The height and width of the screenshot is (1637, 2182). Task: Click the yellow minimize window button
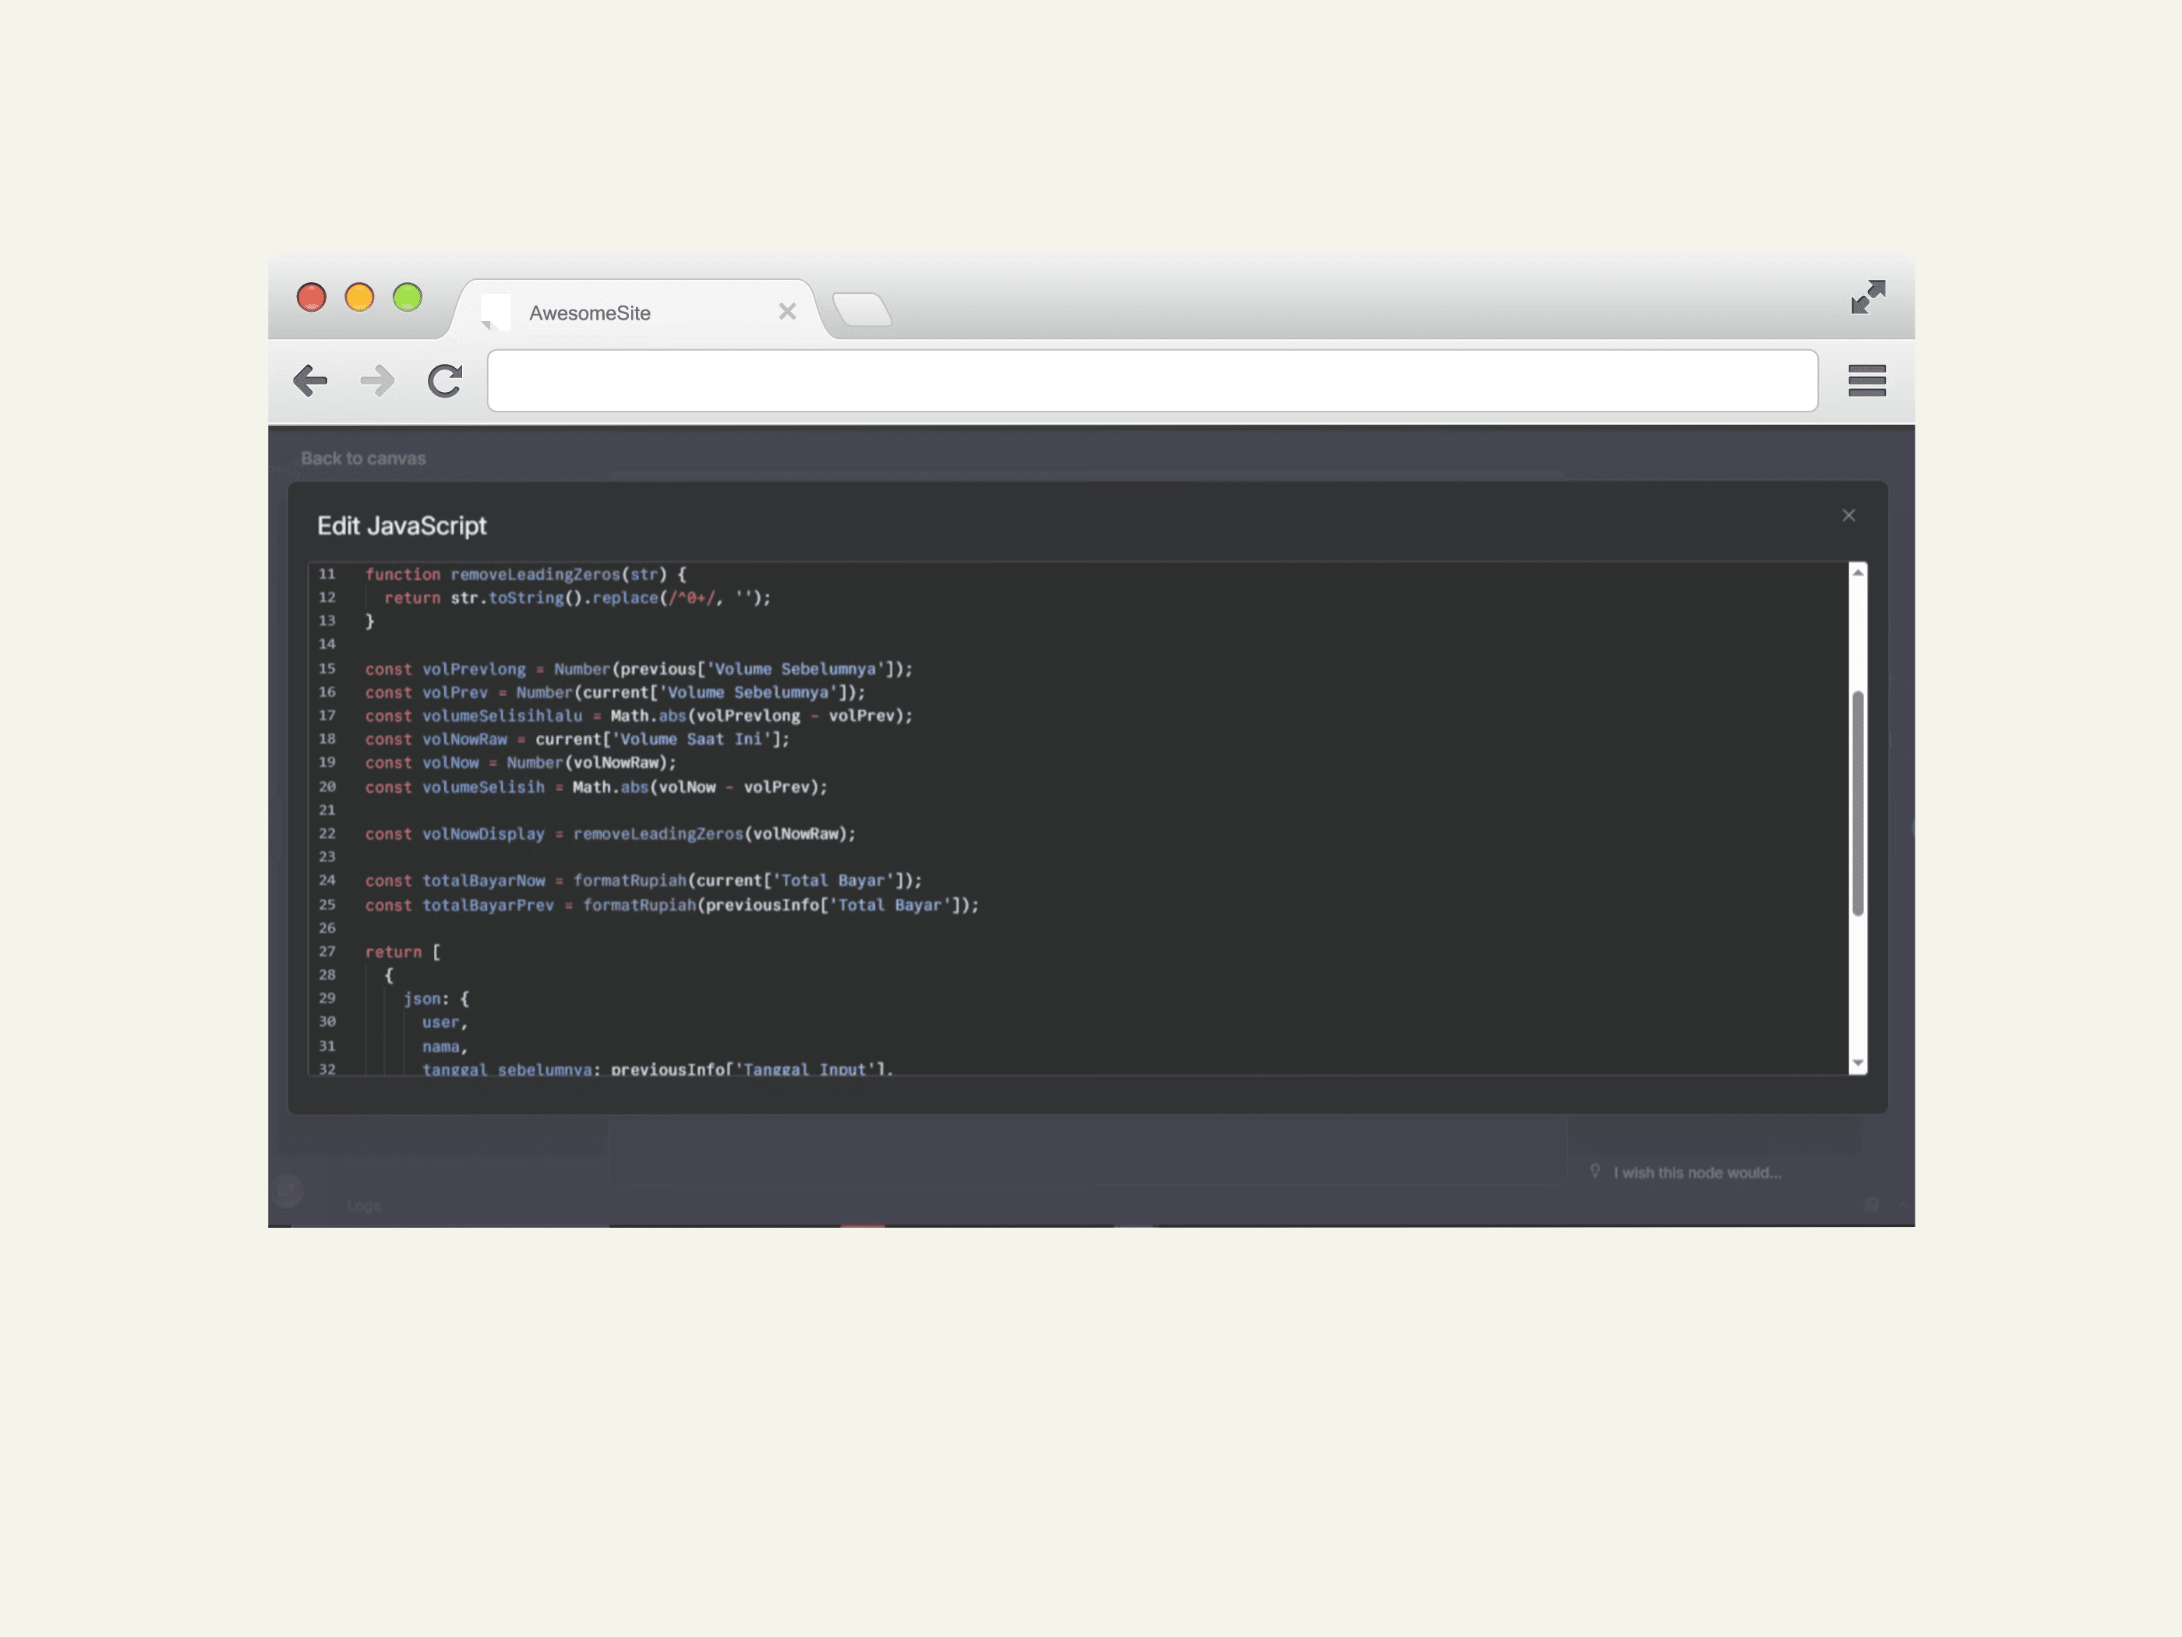tap(359, 297)
